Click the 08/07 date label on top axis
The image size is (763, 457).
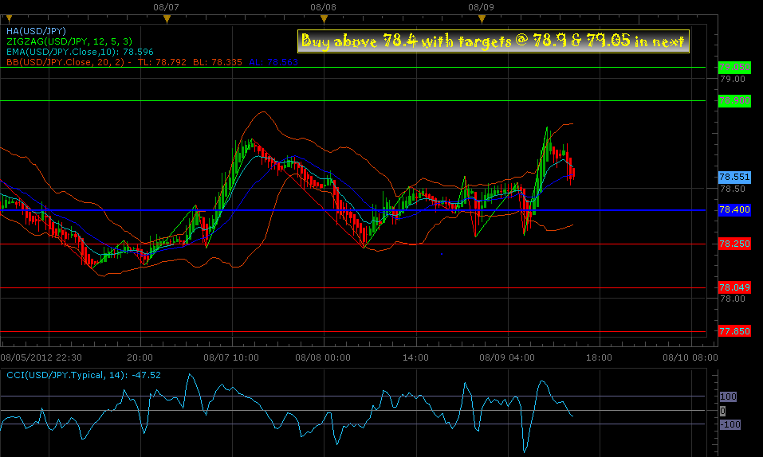pyautogui.click(x=166, y=7)
